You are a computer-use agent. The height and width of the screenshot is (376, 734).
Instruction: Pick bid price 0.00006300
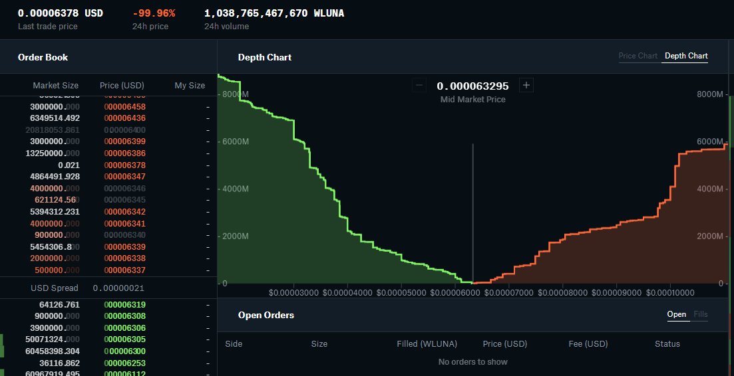pos(124,351)
